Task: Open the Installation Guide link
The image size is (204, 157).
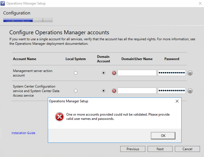Action: (23, 133)
